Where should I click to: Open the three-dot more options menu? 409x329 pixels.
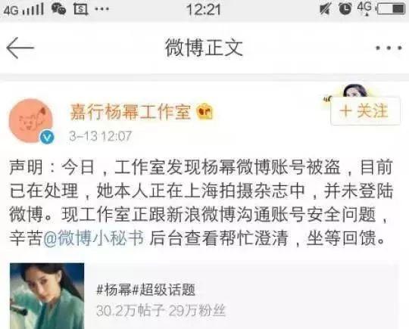click(x=389, y=48)
